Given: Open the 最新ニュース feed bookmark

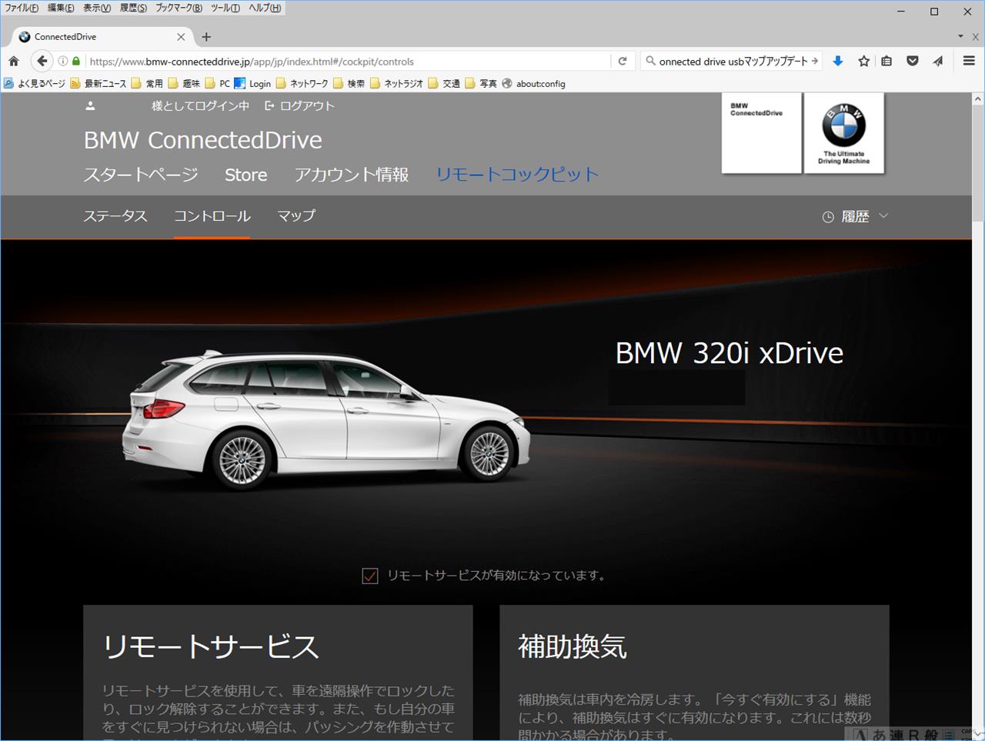Looking at the screenshot, I should tap(98, 83).
